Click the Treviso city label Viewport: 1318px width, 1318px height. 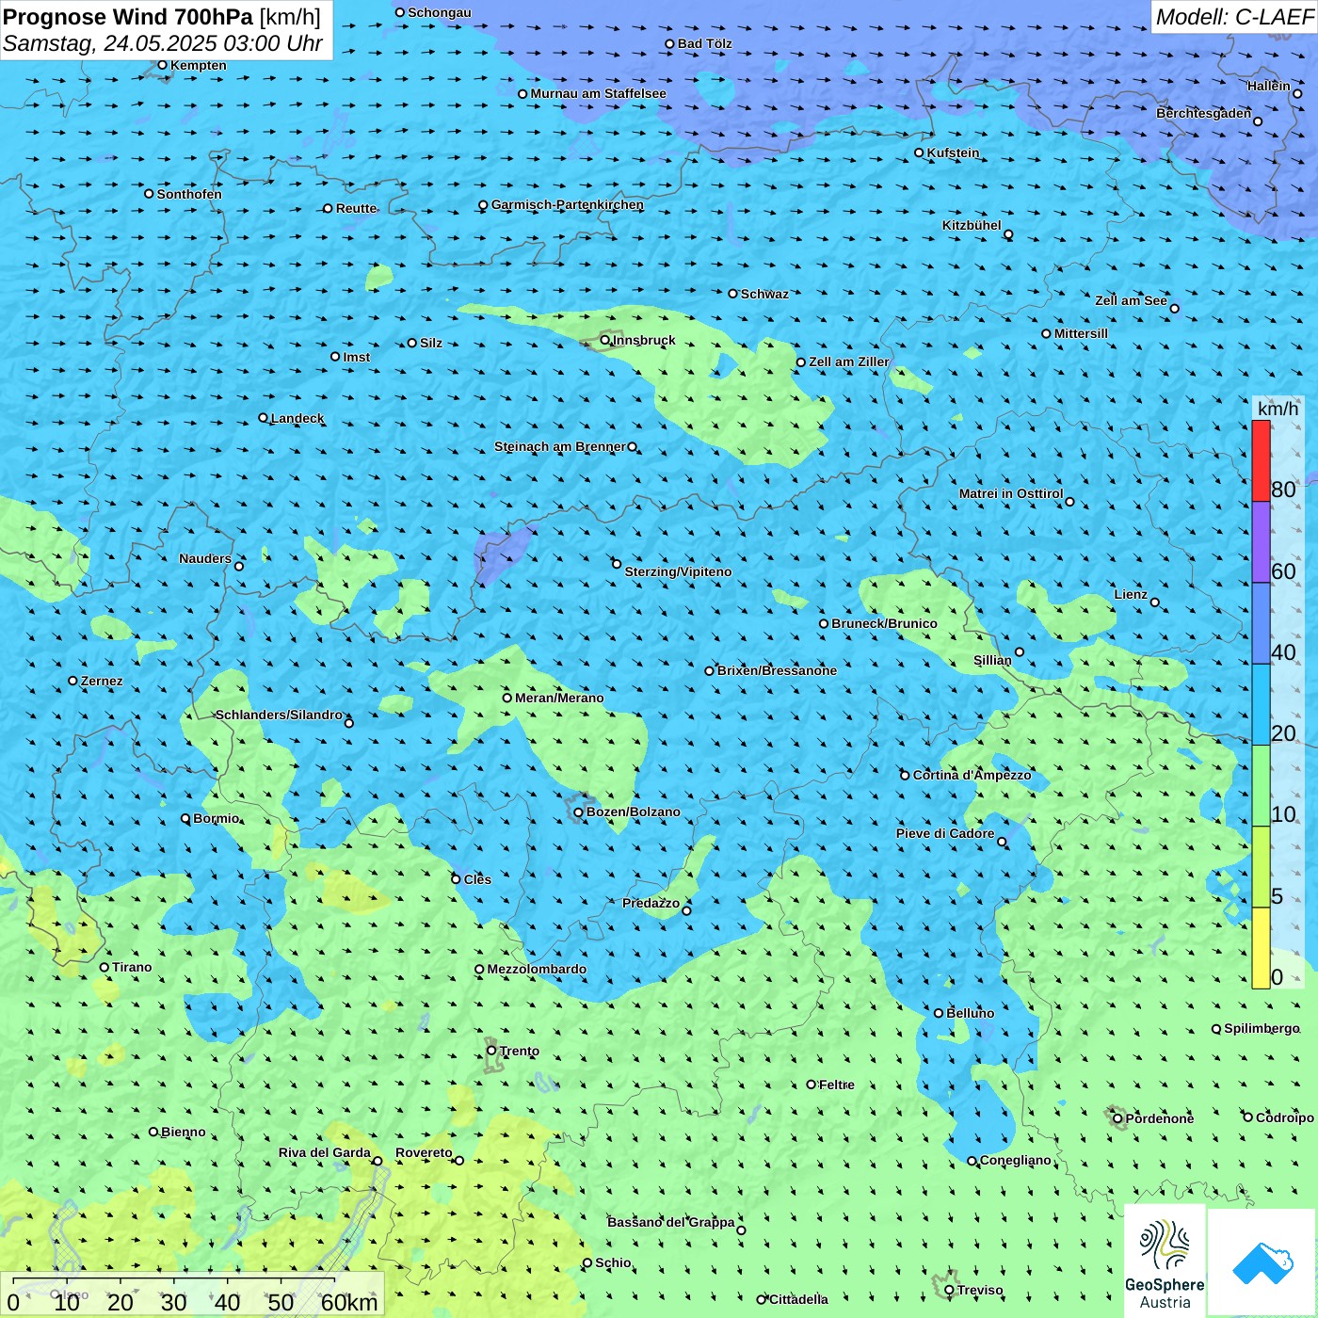[x=980, y=1290]
